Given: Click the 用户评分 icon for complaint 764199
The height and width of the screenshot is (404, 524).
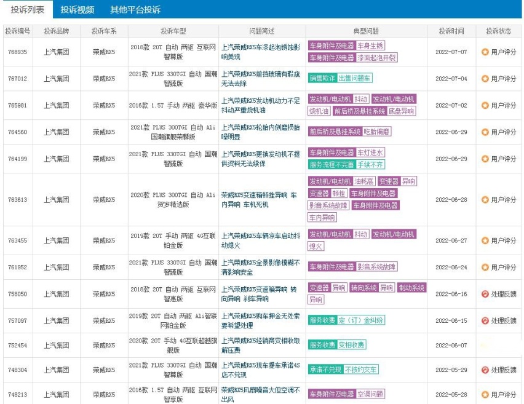Looking at the screenshot, I should point(485,159).
